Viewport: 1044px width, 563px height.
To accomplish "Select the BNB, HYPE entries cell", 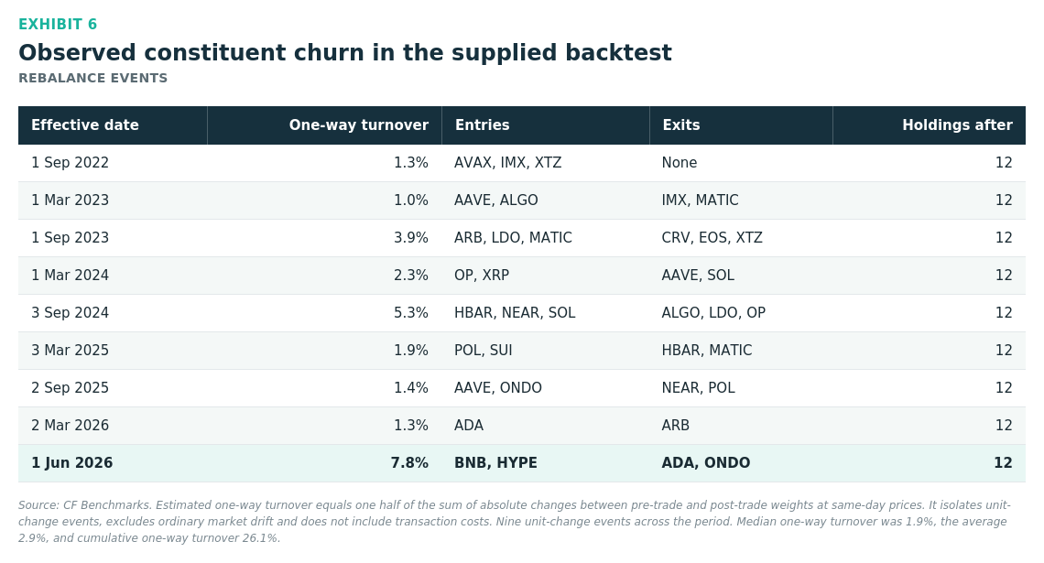I will coord(495,463).
